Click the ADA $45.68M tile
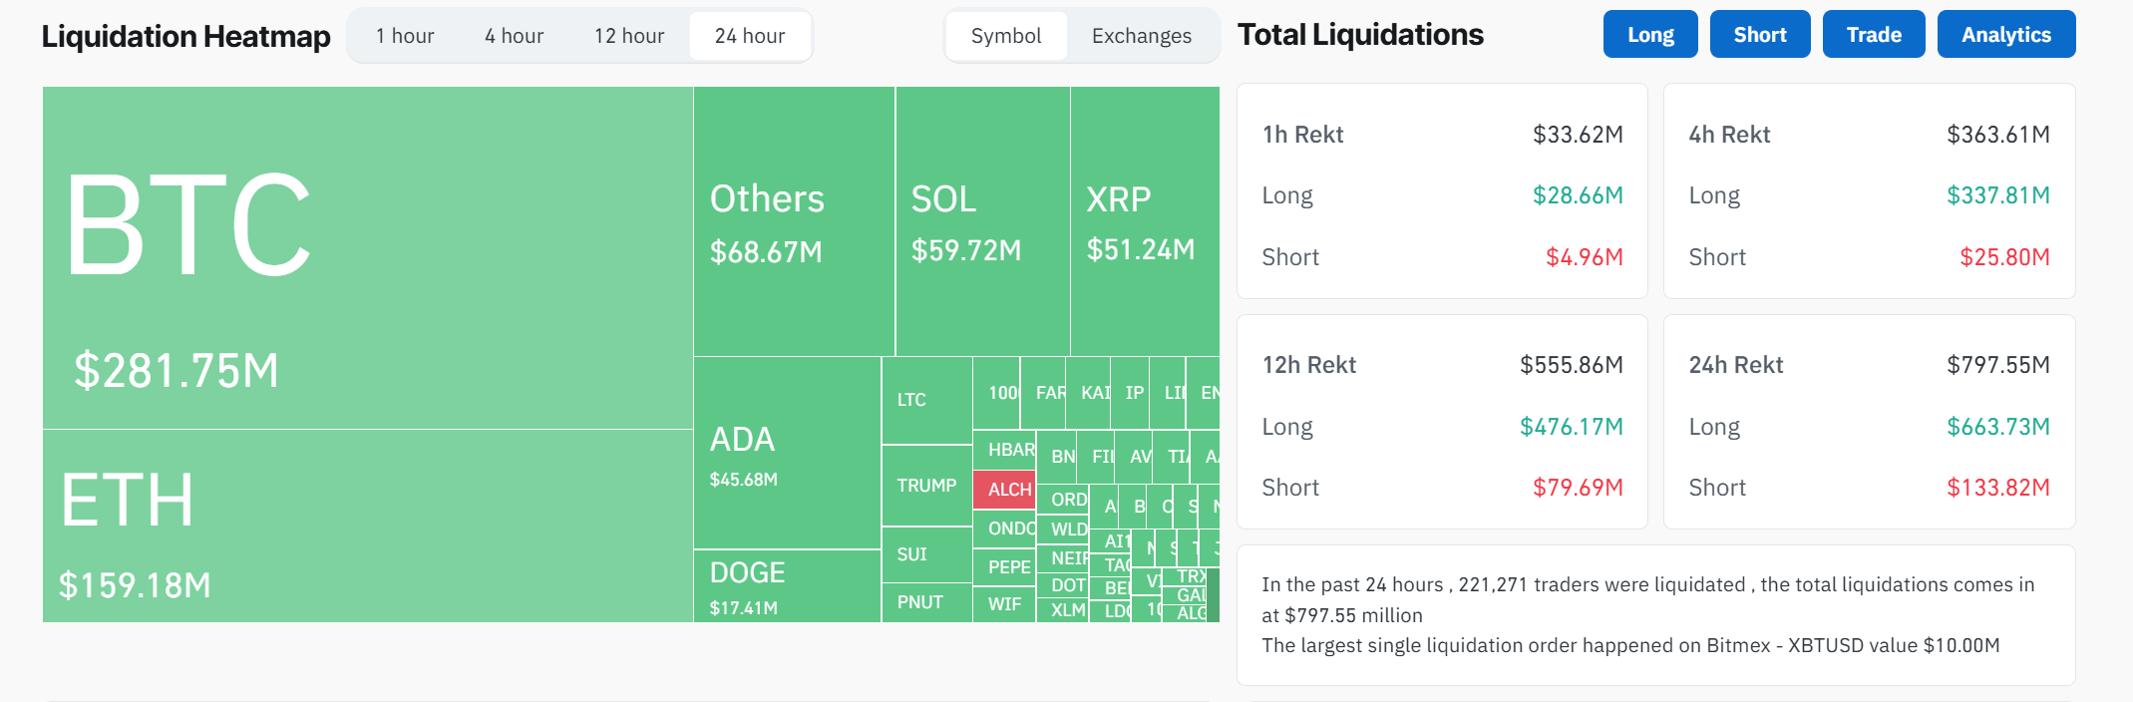 787,453
